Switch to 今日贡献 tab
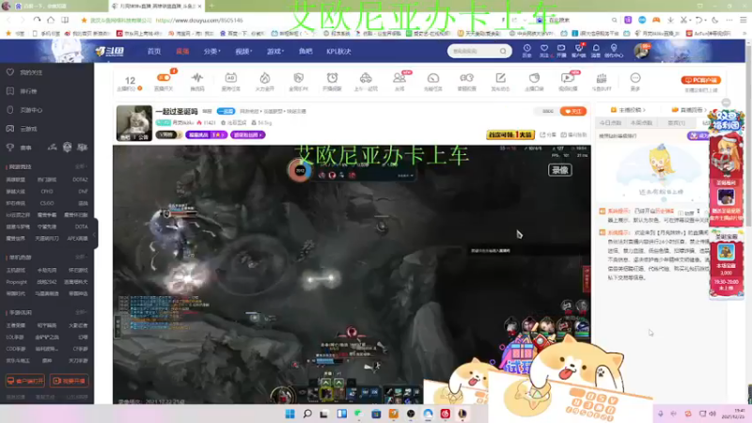Viewport: 752px width, 423px height. (x=610, y=123)
